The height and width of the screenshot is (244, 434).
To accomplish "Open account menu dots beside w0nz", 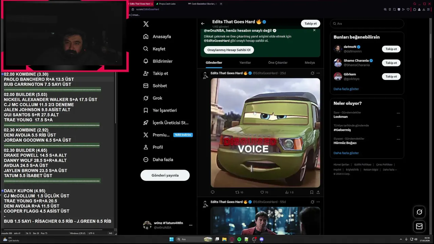I will click(x=191, y=225).
